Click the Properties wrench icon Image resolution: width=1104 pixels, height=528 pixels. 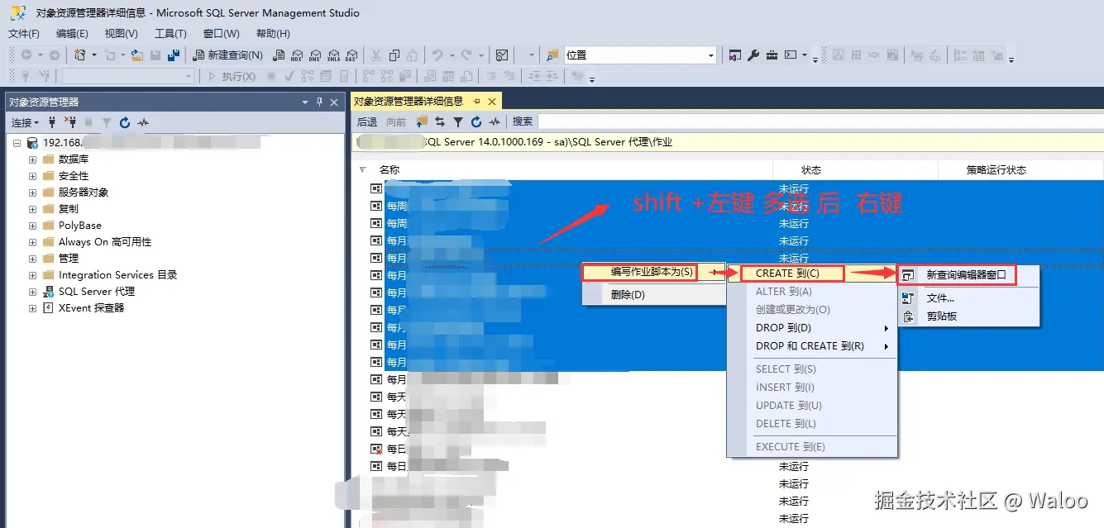click(x=753, y=55)
